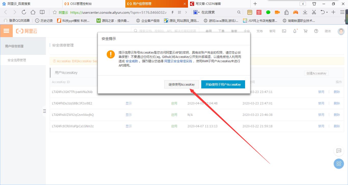Viewport: 348px width, 185px height.
Task: Open the 源码之家 bookmark
Action: click(x=113, y=21)
